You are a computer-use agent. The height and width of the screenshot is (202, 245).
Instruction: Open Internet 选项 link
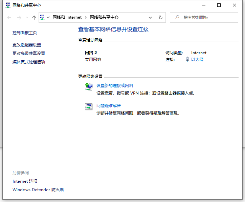(x=25, y=181)
